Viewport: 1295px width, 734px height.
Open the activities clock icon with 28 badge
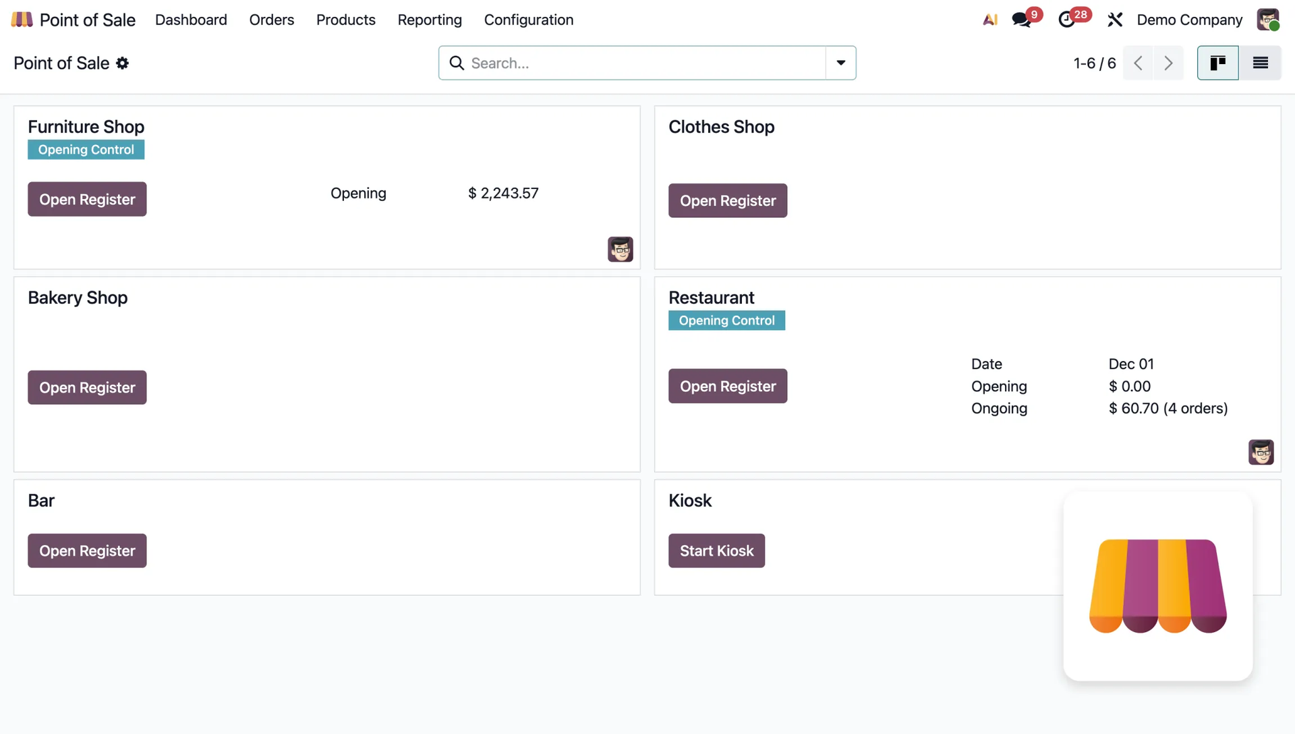point(1067,20)
